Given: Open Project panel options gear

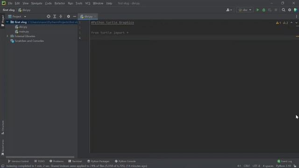Looking at the screenshot, I should (x=69, y=17).
